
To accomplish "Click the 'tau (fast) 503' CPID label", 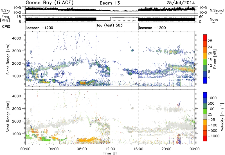I will [x=110, y=25].
